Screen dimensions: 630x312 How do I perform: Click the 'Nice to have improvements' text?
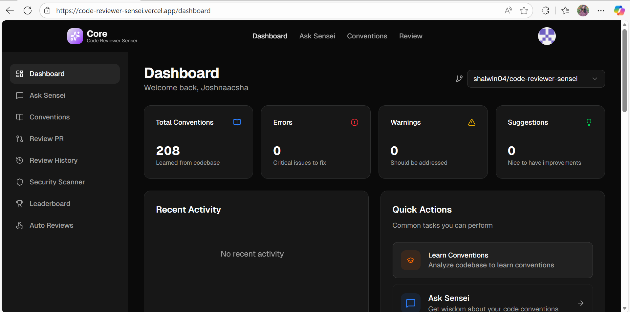(x=544, y=163)
